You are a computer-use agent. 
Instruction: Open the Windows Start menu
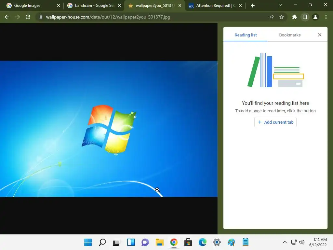[x=88, y=242]
